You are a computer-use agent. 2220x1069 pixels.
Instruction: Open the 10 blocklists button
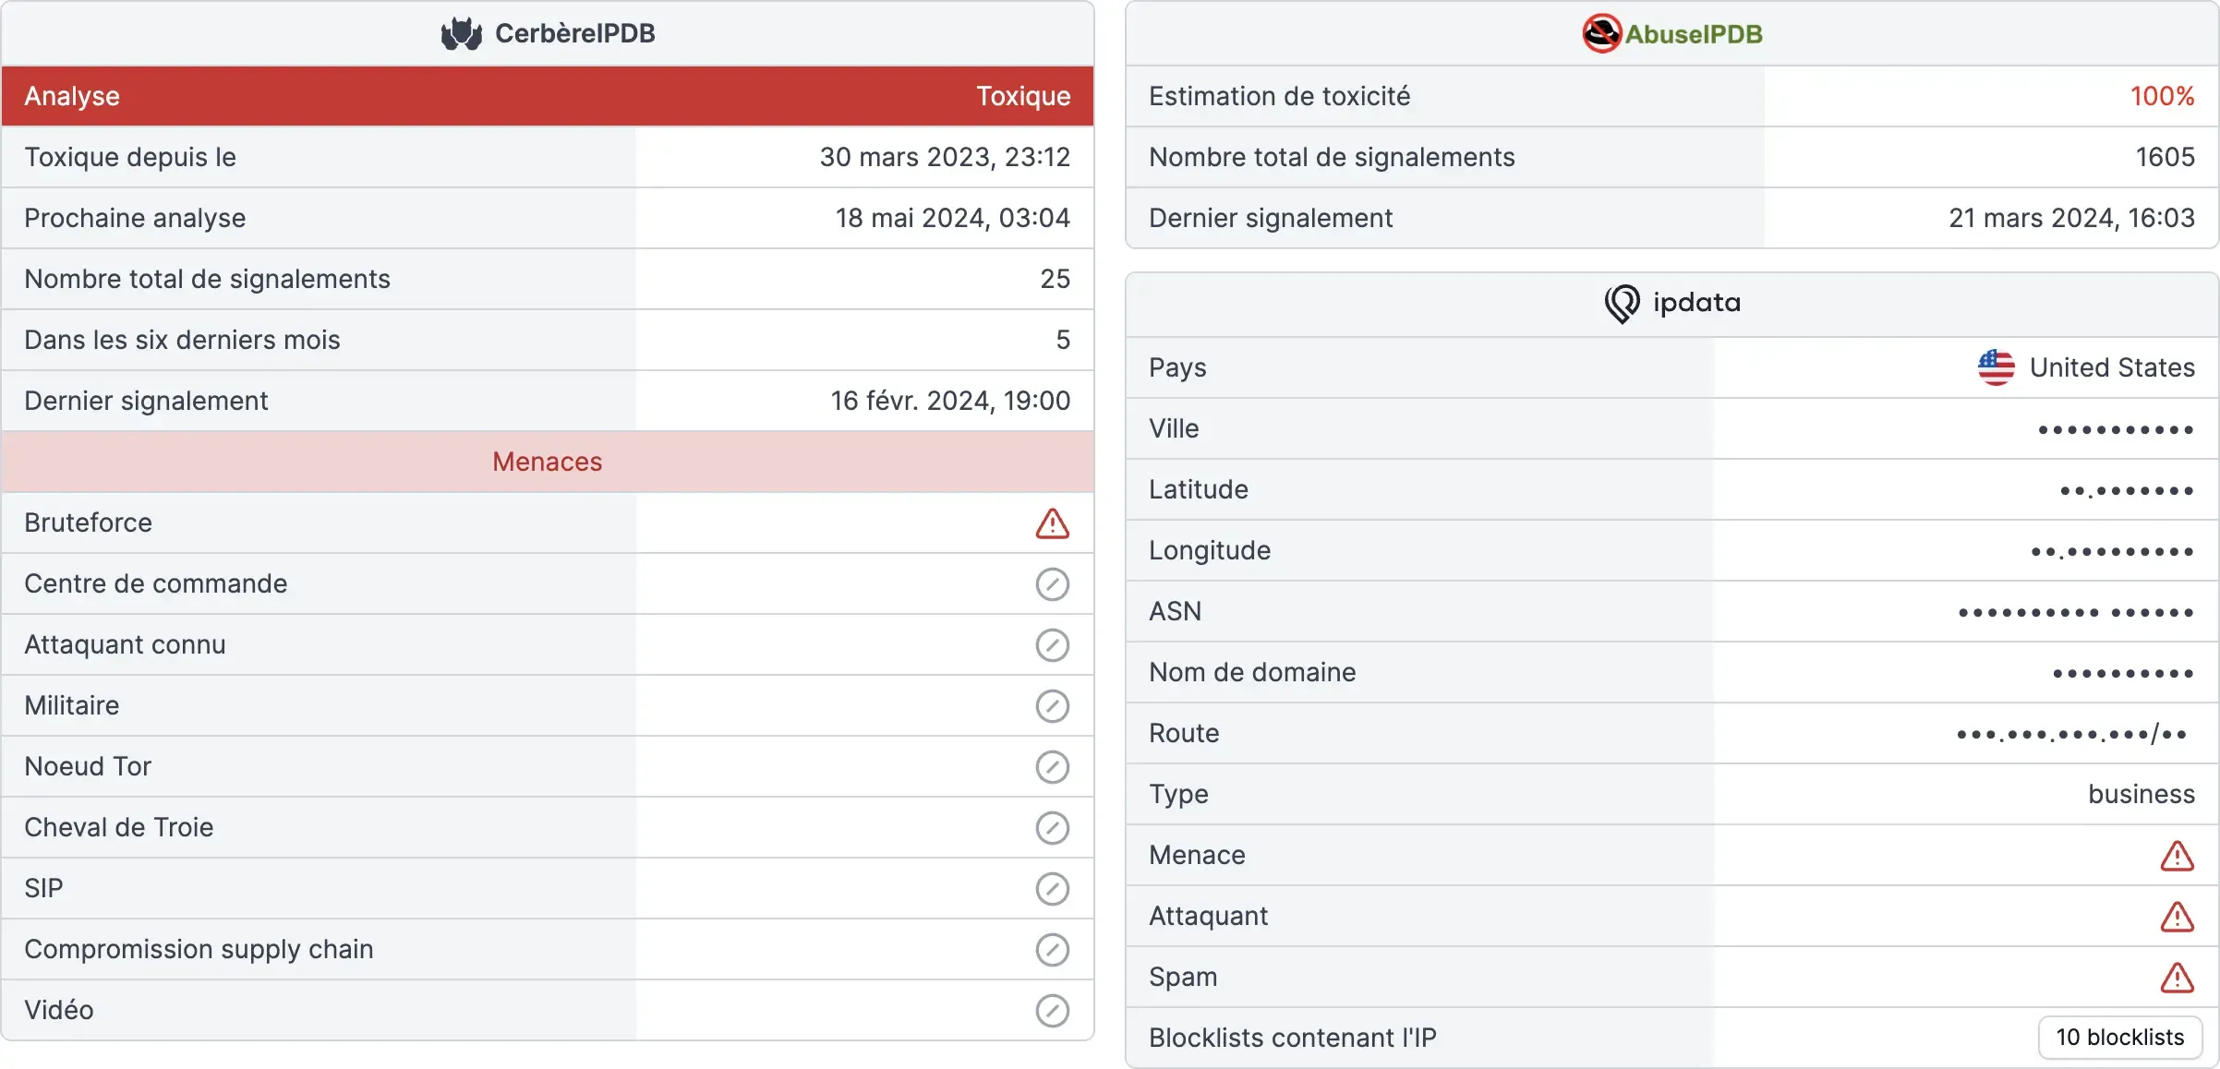click(2119, 1038)
